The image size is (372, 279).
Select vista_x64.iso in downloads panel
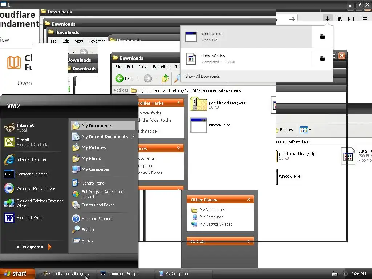[246, 58]
